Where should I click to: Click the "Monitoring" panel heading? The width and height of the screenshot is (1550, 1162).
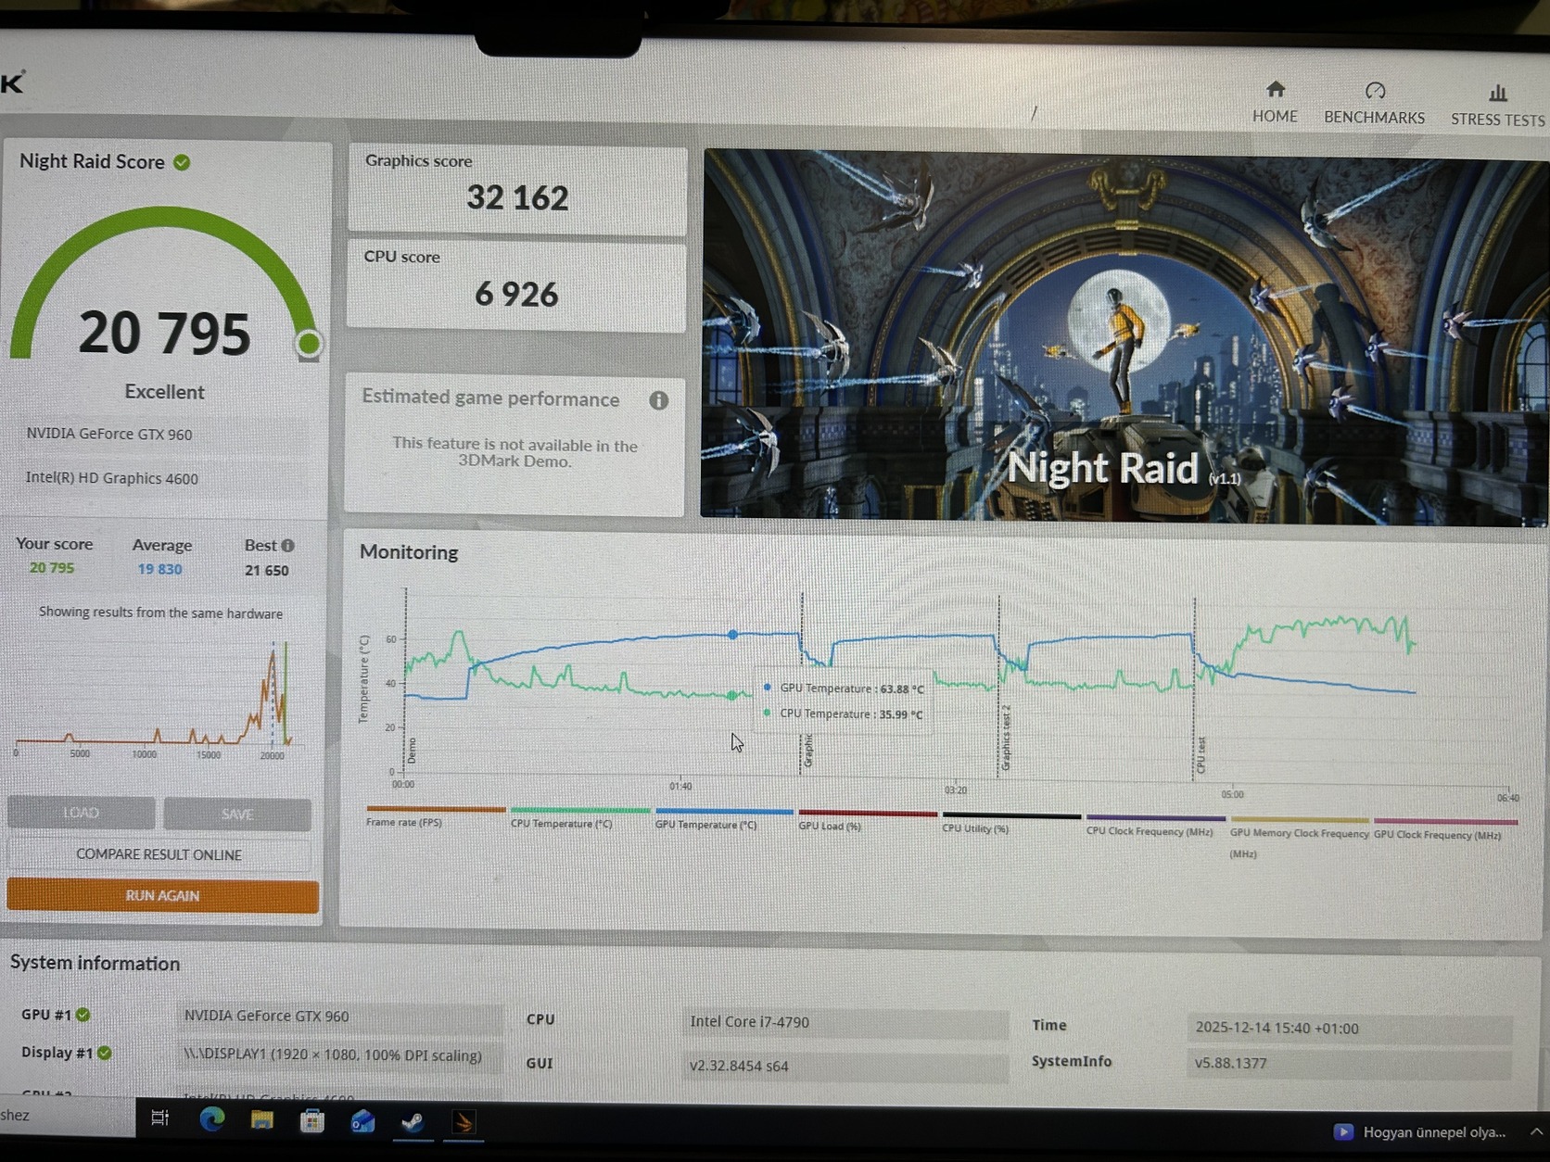tap(409, 552)
